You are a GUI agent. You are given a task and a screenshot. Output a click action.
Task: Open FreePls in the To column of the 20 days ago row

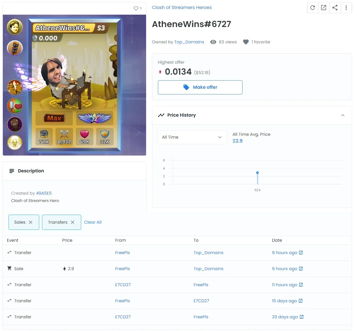[x=201, y=317]
